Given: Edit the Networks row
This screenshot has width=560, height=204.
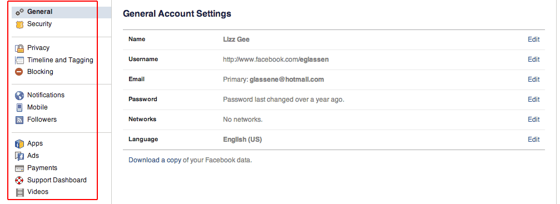Looking at the screenshot, I should 533,120.
